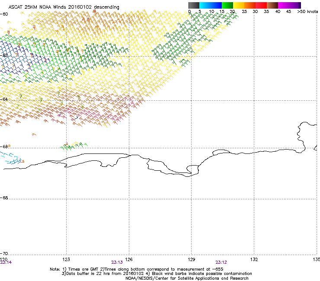Click the purple time stamp '23:14'

click(x=6, y=262)
